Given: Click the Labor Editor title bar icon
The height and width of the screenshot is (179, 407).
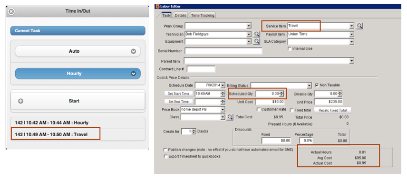Looking at the screenshot, I should click(x=157, y=6).
